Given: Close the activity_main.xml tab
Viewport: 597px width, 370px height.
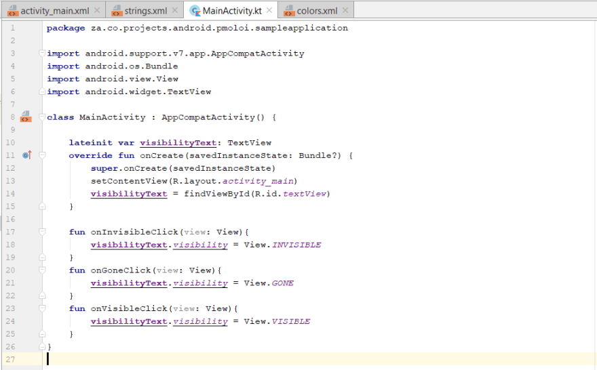Looking at the screenshot, I should pyautogui.click(x=97, y=10).
